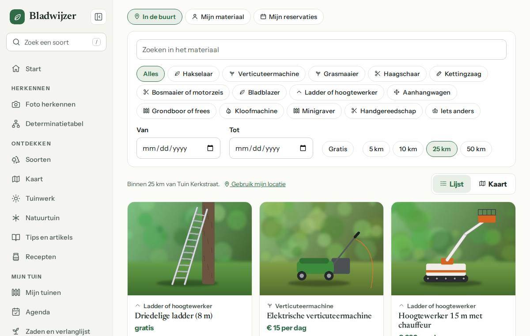This screenshot has width=530, height=336.
Task: Switch to Kaart view
Action: (493, 184)
